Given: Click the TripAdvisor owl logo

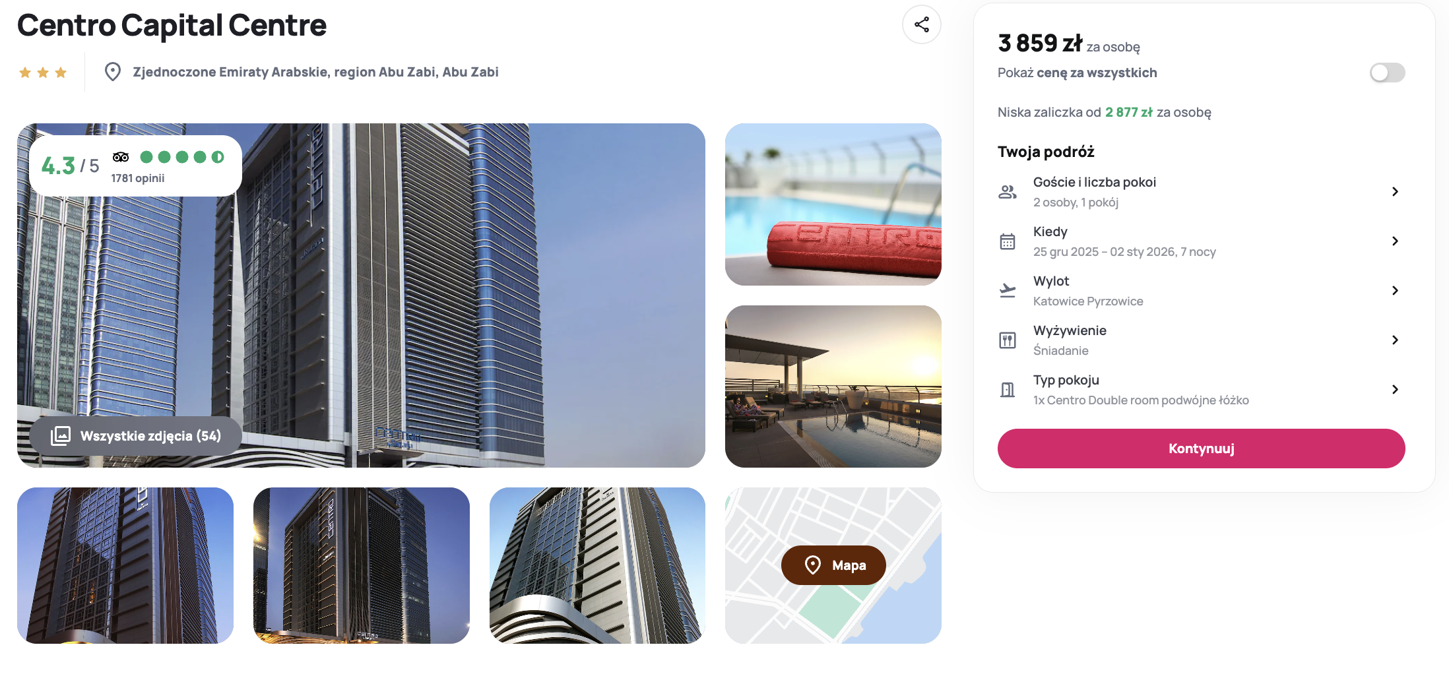Looking at the screenshot, I should coord(121,157).
